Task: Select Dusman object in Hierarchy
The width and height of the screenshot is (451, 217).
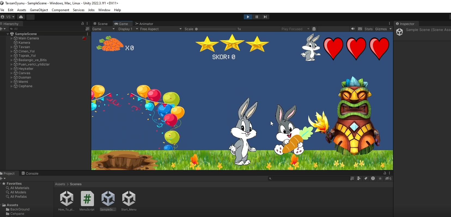Action: pos(25,77)
